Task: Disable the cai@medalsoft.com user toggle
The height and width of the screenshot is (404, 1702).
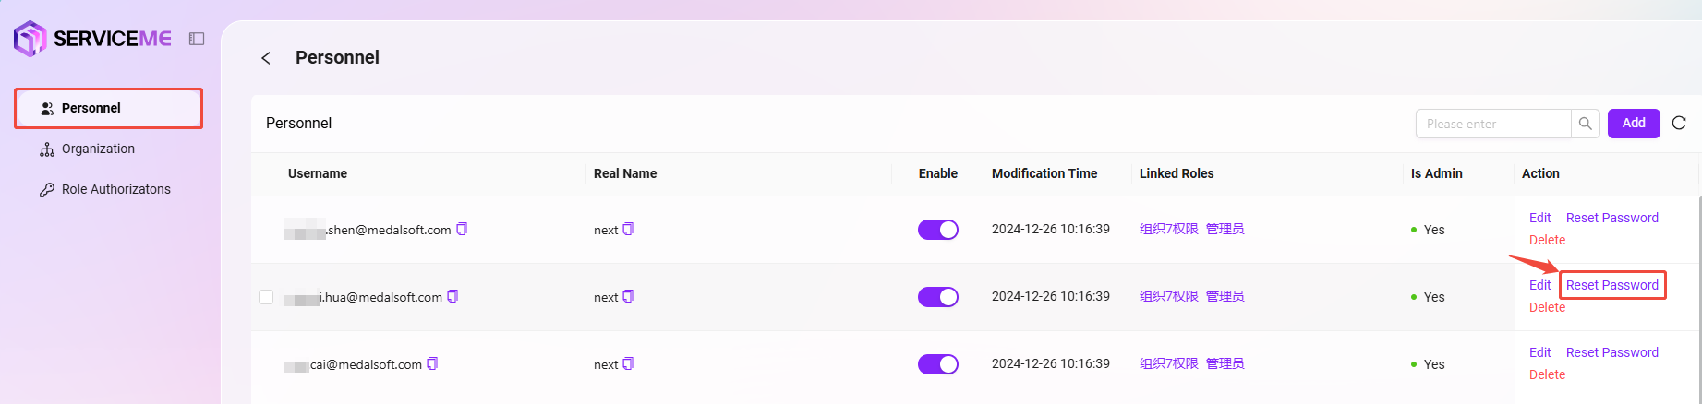Action: pyautogui.click(x=938, y=364)
